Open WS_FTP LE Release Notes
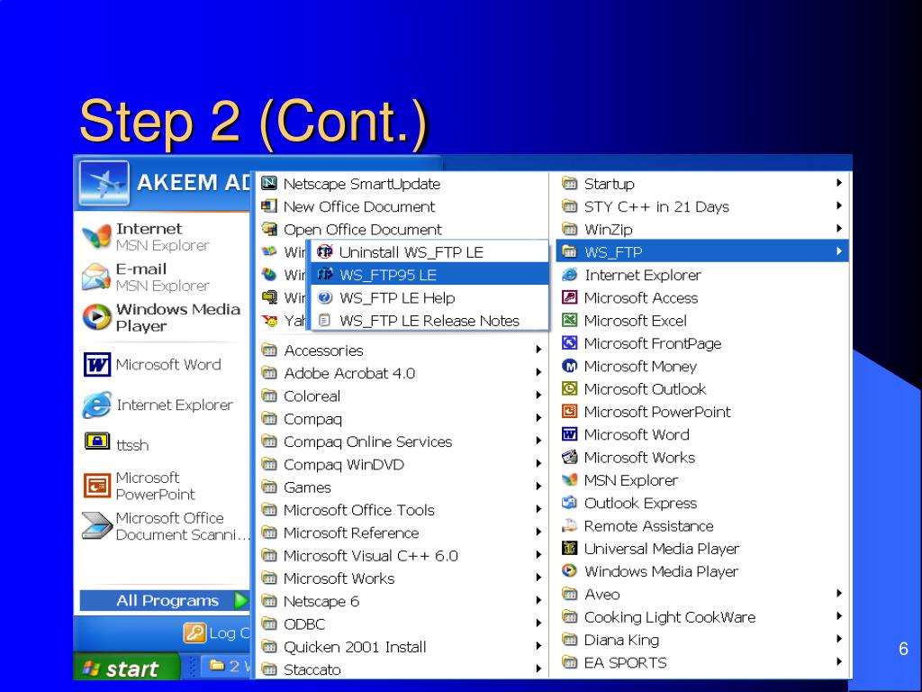Image resolution: width=922 pixels, height=692 pixels. [429, 321]
